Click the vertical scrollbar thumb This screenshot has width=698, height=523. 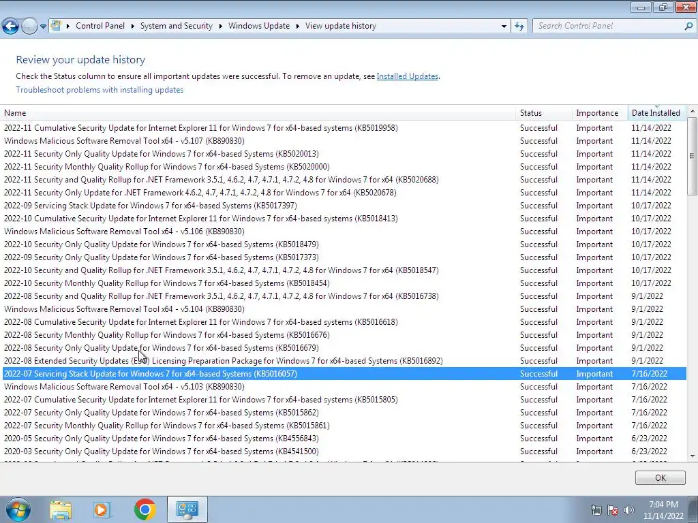[x=693, y=156]
